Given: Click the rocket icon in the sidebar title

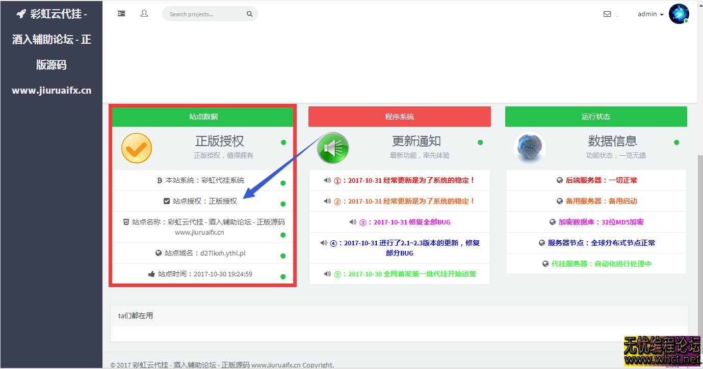Looking at the screenshot, I should [x=21, y=14].
